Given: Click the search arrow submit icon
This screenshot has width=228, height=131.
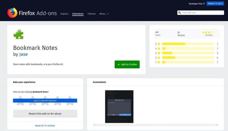Looking at the screenshot, I should coord(221,13).
